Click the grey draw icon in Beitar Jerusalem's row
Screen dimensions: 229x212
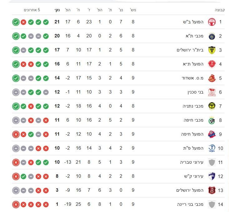pyautogui.click(x=23, y=50)
